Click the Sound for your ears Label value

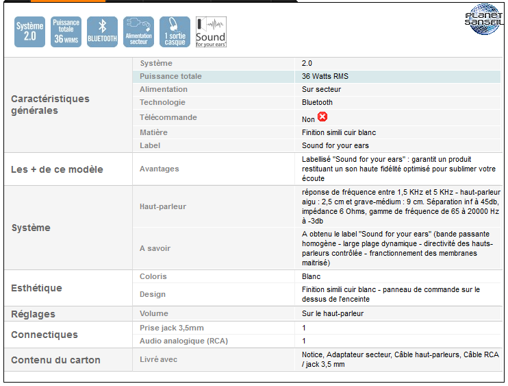coord(335,145)
